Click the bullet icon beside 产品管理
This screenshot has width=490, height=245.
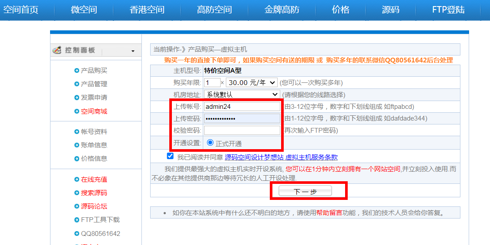(x=77, y=84)
